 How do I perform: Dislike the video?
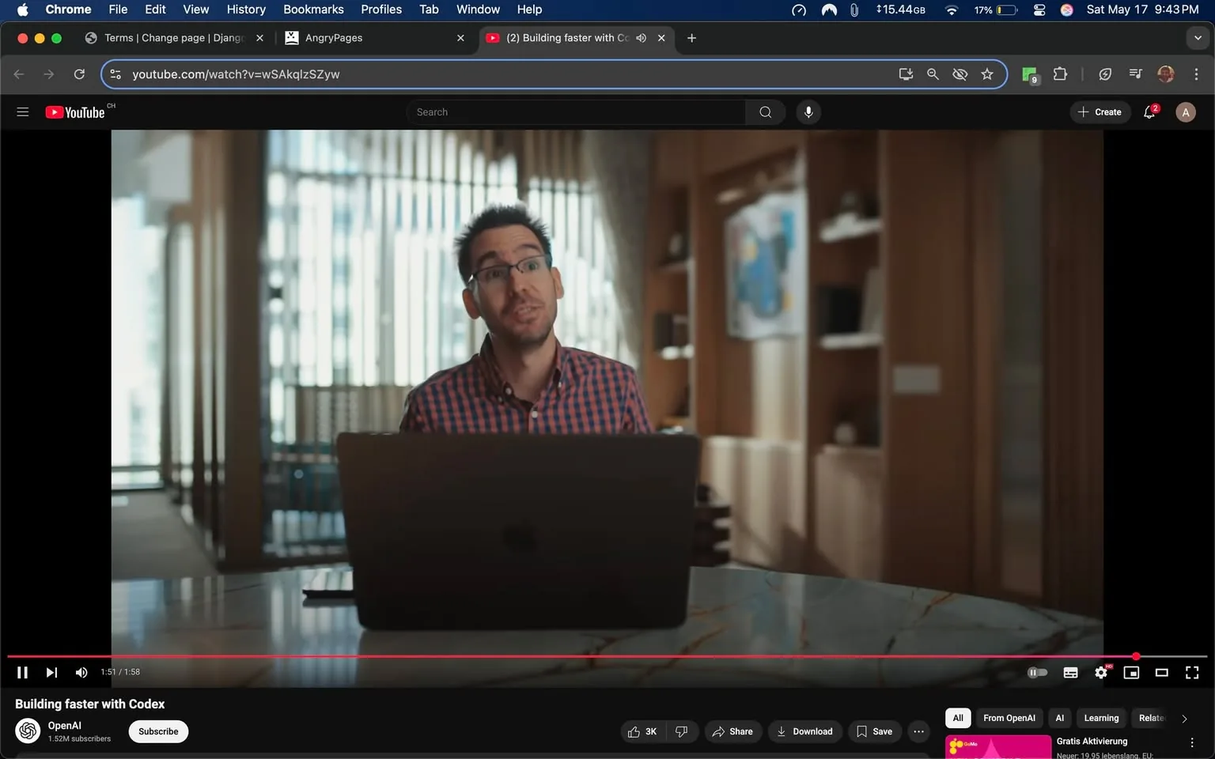[x=681, y=731]
